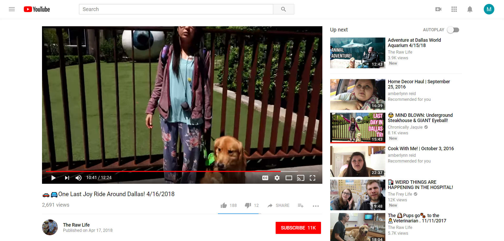The width and height of the screenshot is (504, 241).
Task: Open Chronically Jaquie channel name
Action: [x=405, y=127]
